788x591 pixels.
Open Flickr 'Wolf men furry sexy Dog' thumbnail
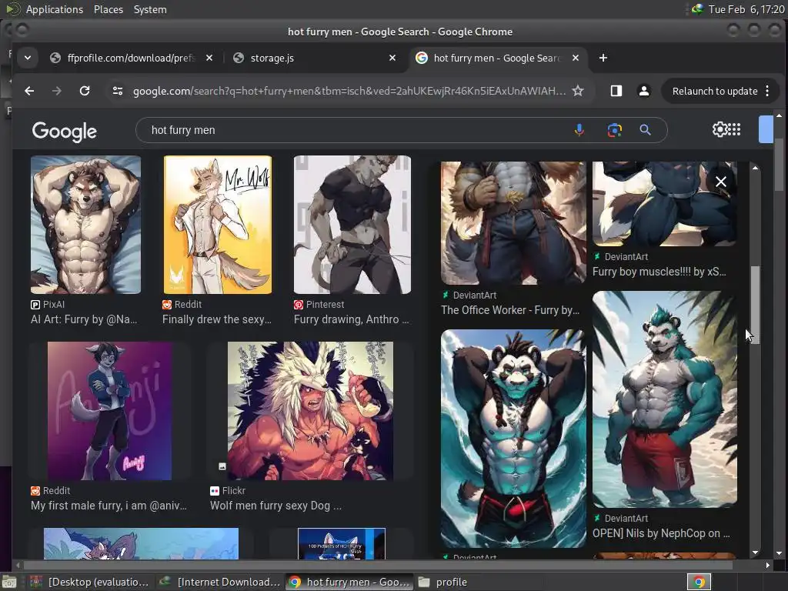(310, 411)
